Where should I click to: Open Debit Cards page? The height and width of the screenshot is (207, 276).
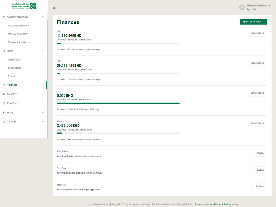point(14,60)
